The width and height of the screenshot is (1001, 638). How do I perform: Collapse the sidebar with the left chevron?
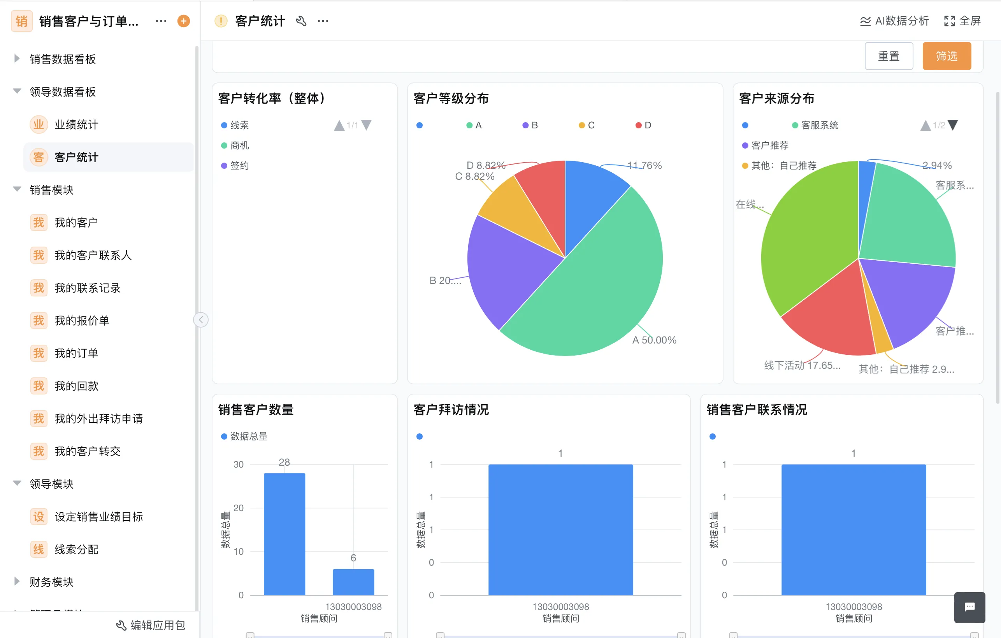point(201,320)
